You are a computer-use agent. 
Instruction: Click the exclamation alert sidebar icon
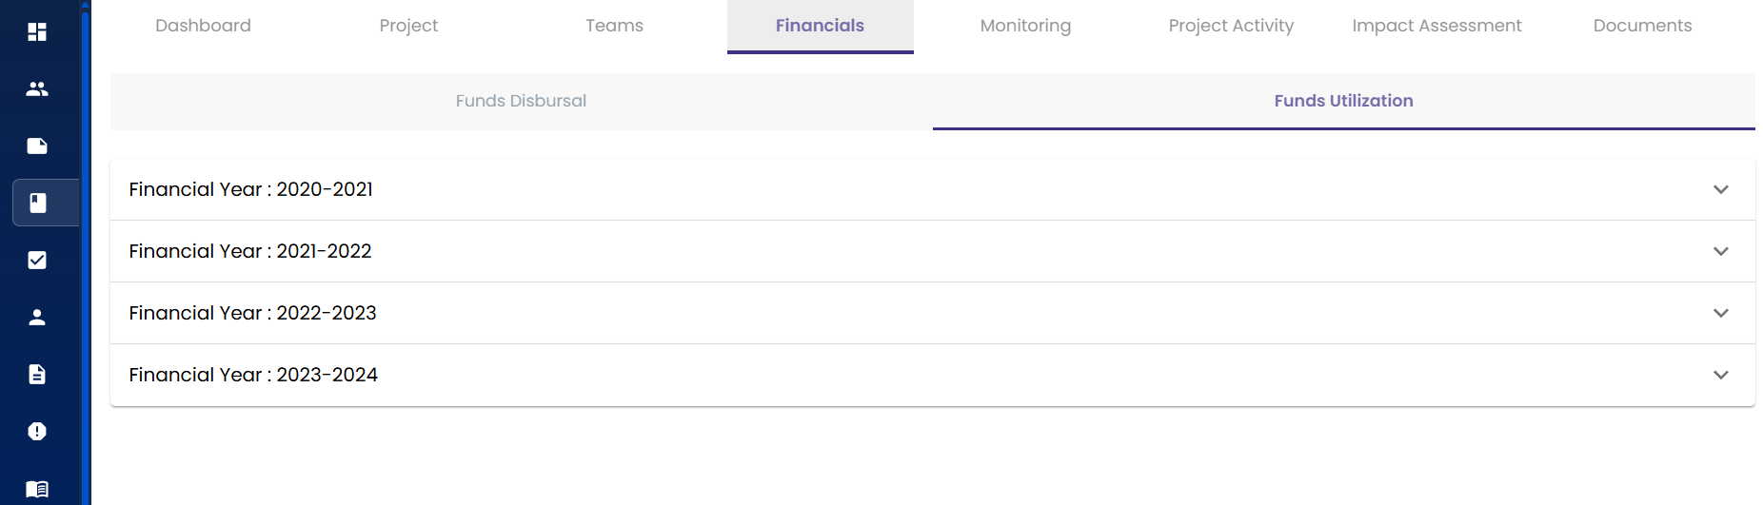[37, 432]
